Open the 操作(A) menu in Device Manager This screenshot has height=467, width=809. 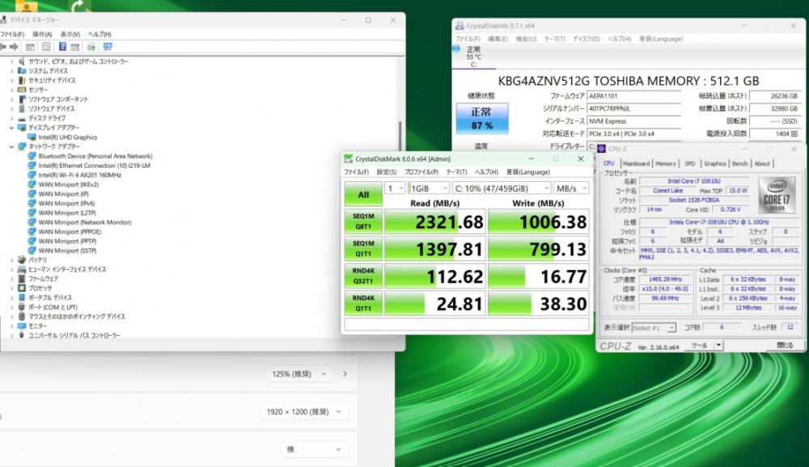tap(42, 34)
